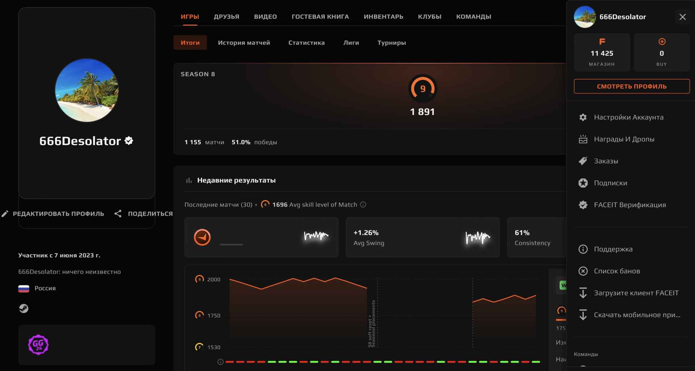Click Загрузите клиент FACEIT download icon
This screenshot has width=695, height=371.
point(583,293)
